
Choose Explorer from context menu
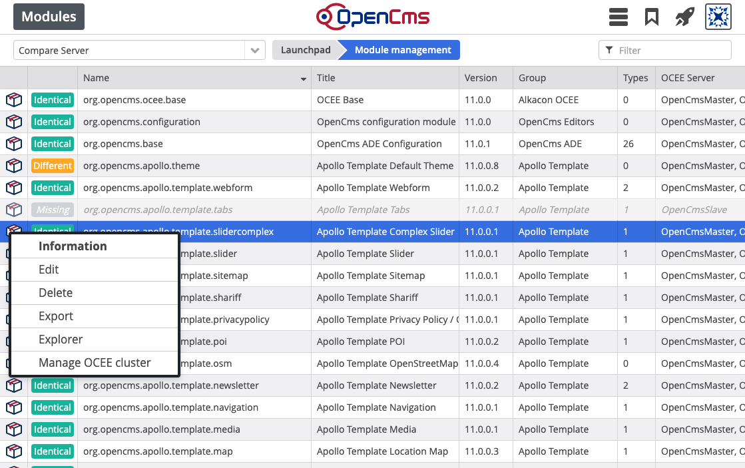94,340
